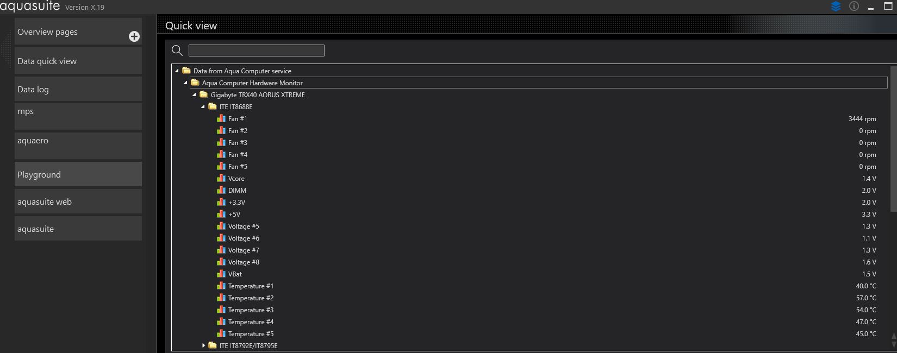897x353 pixels.
Task: Click the chart icon beside +3.3V
Action: coord(221,202)
